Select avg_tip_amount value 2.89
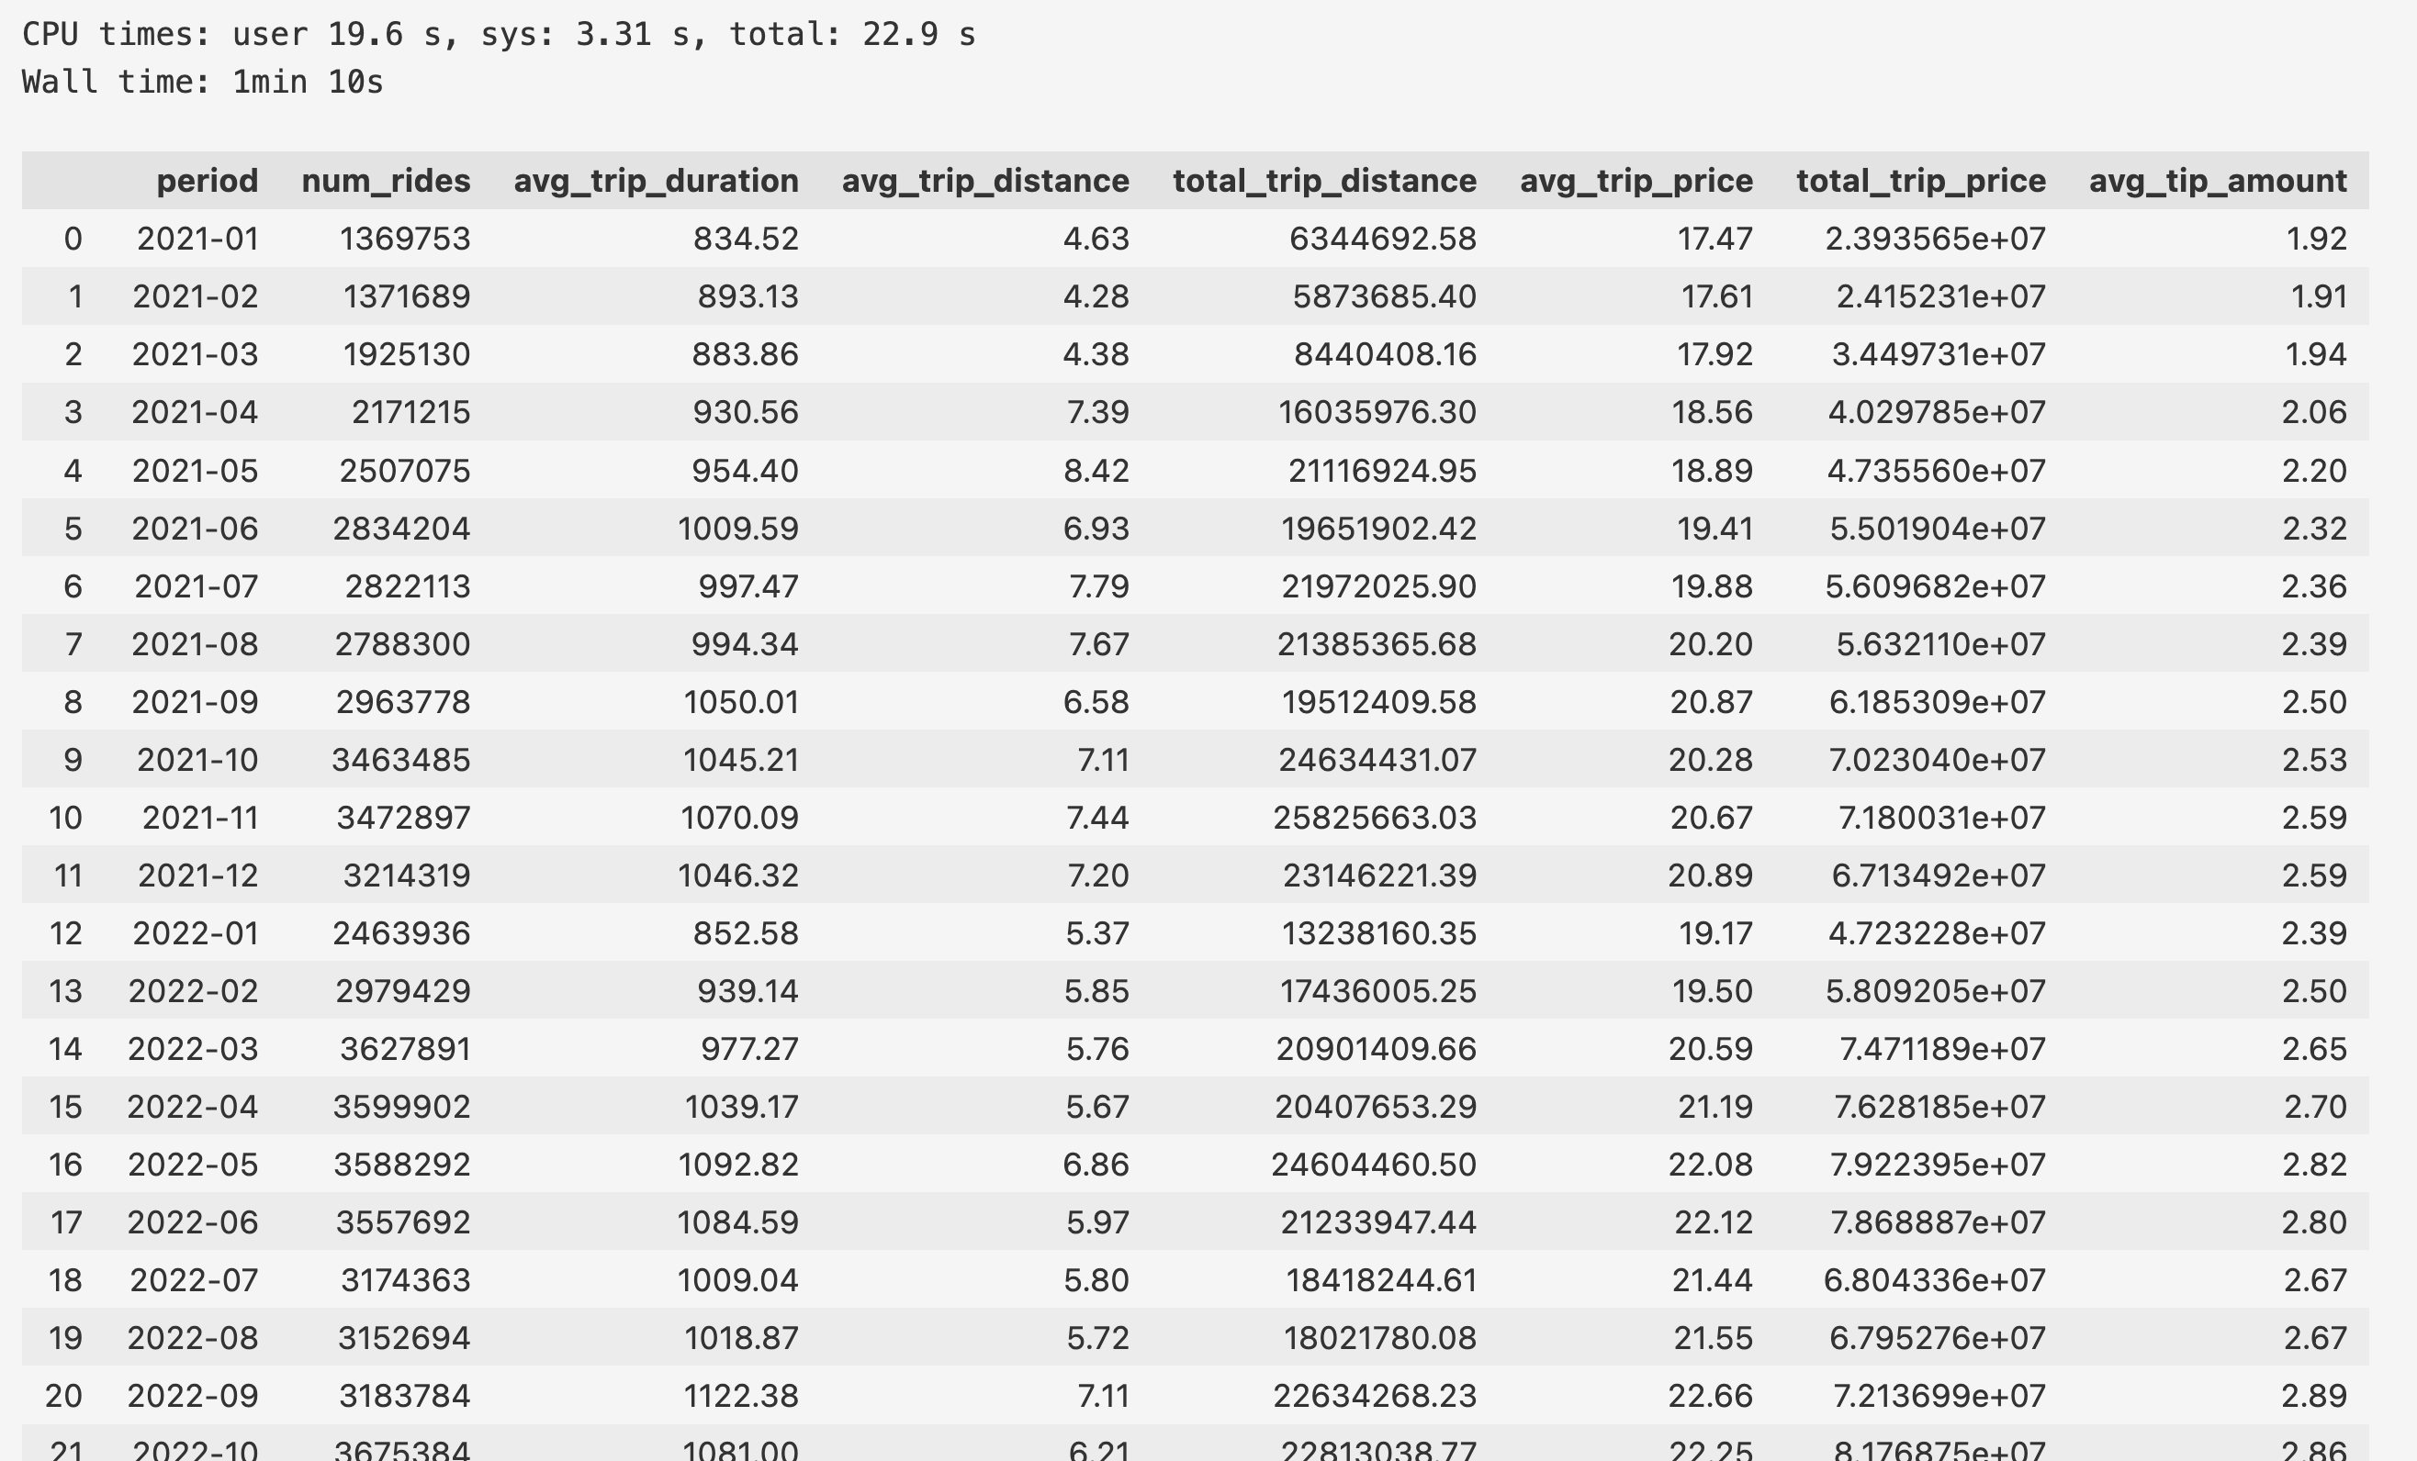This screenshot has width=2417, height=1461. pyautogui.click(x=2313, y=1396)
